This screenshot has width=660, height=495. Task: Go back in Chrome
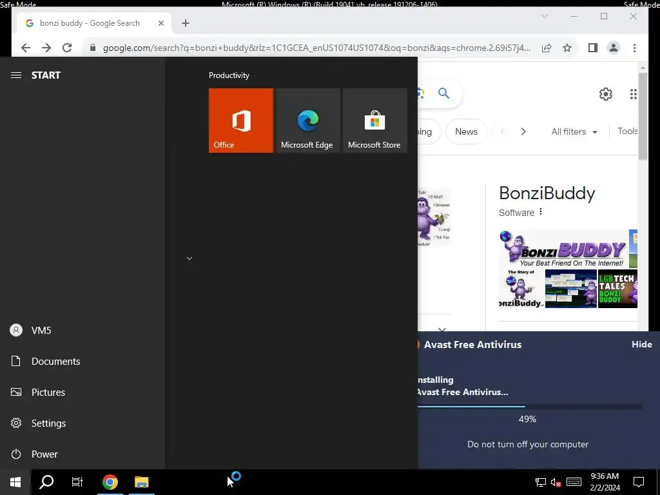coord(26,48)
